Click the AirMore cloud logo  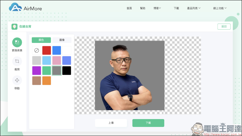point(15,8)
